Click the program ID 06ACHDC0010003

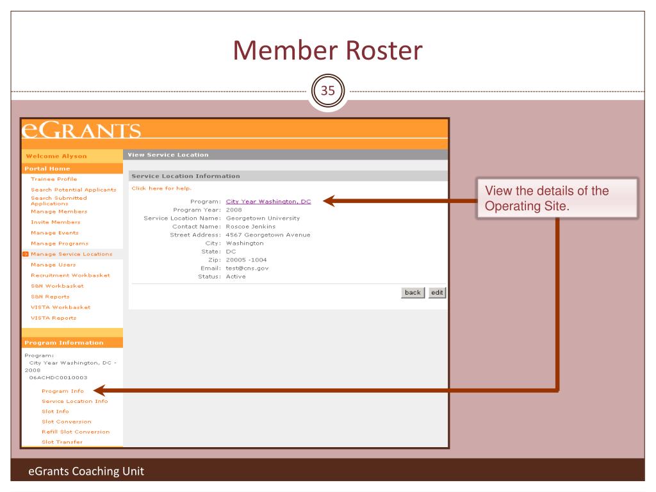click(58, 378)
